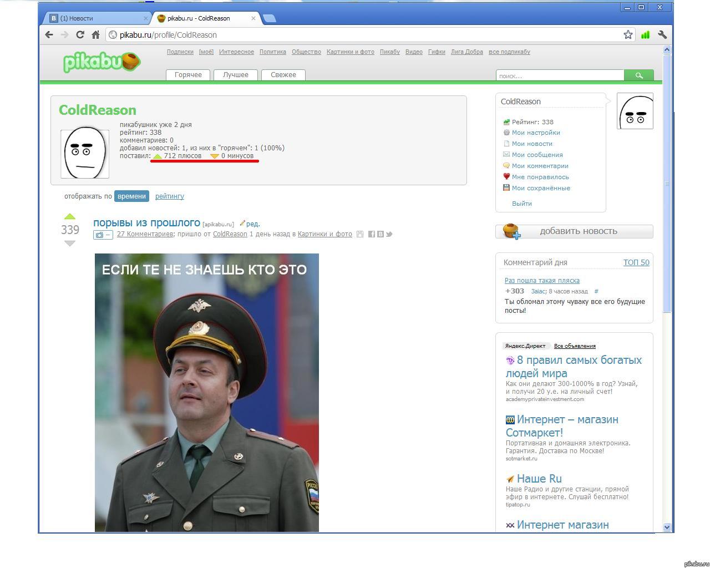Open the "ТОП 50" comments link
The width and height of the screenshot is (710, 568).
point(636,262)
